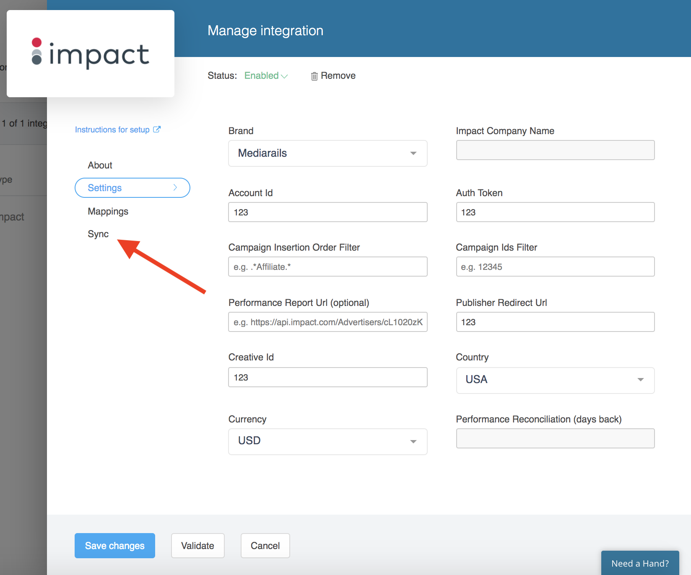Click into the Auth Token field
691x575 pixels.
[x=555, y=212]
